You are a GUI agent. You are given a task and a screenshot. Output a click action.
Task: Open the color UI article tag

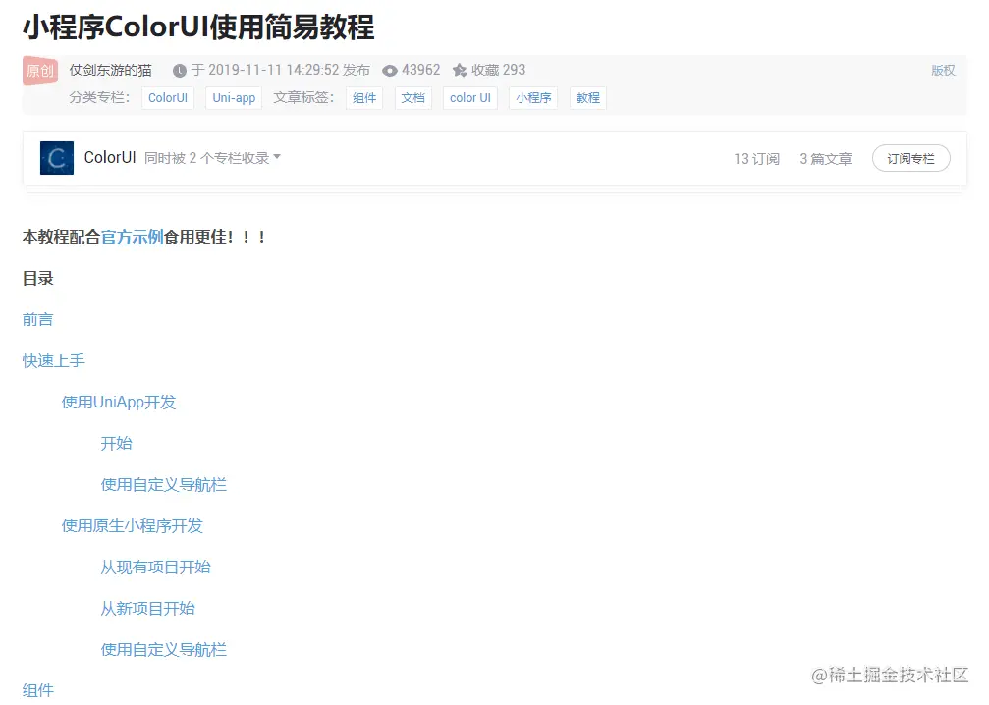pos(470,98)
